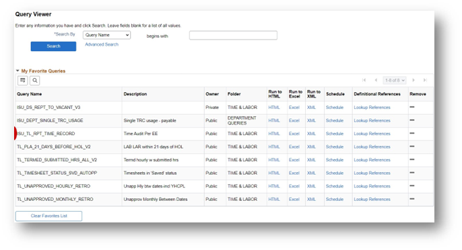The width and height of the screenshot is (462, 250).
Task: Run TL_UNAPPROVED_HOURLY_RETRO to Excel
Action: [x=294, y=186]
